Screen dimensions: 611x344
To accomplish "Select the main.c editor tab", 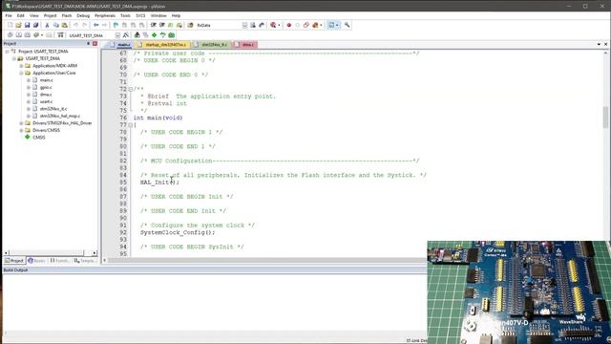I will pyautogui.click(x=121, y=45).
